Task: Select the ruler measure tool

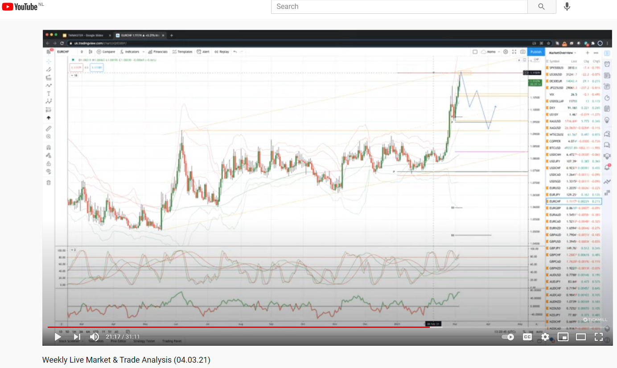Action: (49, 128)
